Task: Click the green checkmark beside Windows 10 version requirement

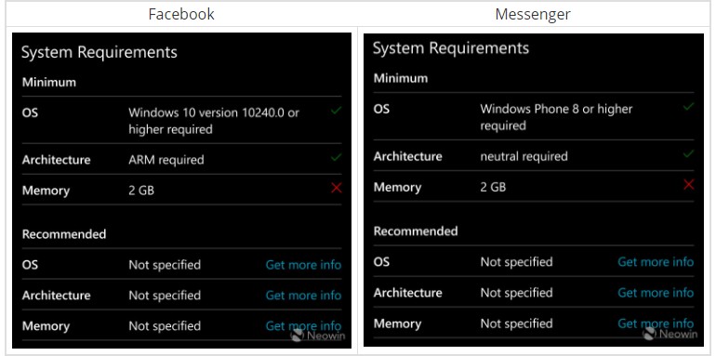Action: (336, 110)
